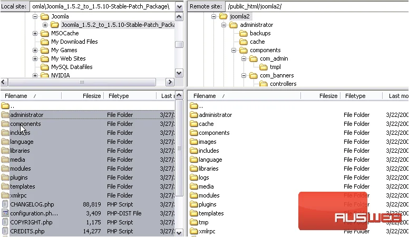Sort remote files by Last modified column
Image resolution: width=409 pixels, height=237 pixels.
pyautogui.click(x=396, y=96)
